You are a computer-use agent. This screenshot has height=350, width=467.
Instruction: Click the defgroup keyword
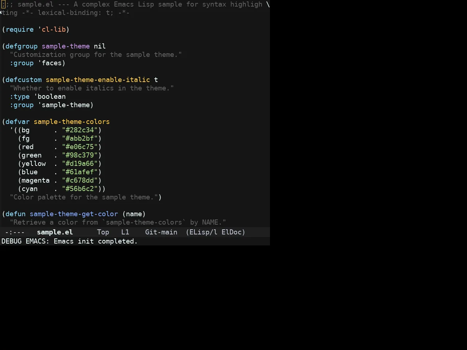(x=22, y=46)
